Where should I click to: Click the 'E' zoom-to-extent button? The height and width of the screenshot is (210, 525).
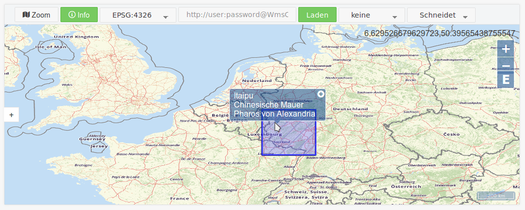coord(505,80)
